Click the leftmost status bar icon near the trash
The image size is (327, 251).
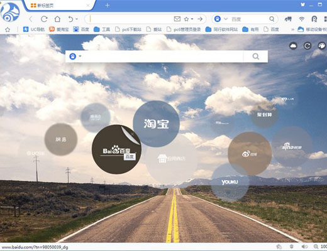[x=279, y=247]
